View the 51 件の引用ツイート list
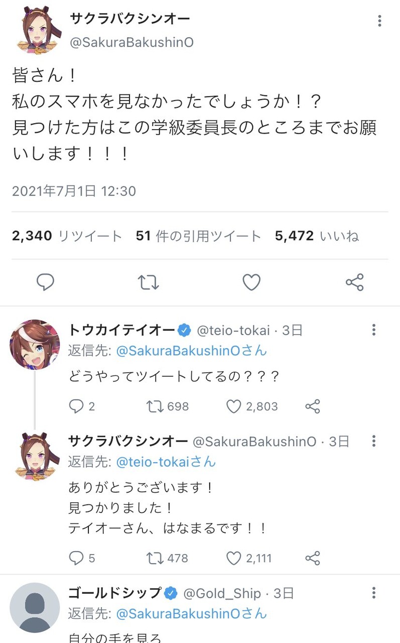This screenshot has height=643, width=400. (x=198, y=236)
